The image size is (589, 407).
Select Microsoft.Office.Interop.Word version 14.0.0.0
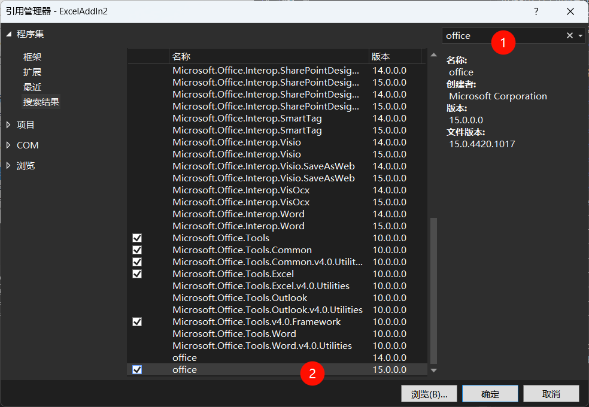(x=277, y=214)
